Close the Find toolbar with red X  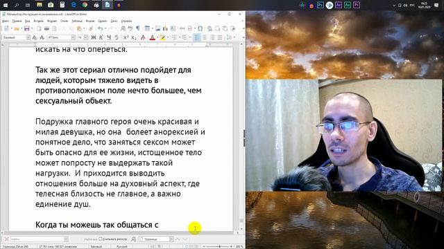(7, 239)
